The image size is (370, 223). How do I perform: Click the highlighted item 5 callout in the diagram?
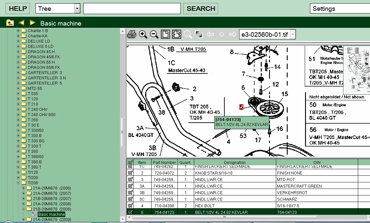pos(241,107)
